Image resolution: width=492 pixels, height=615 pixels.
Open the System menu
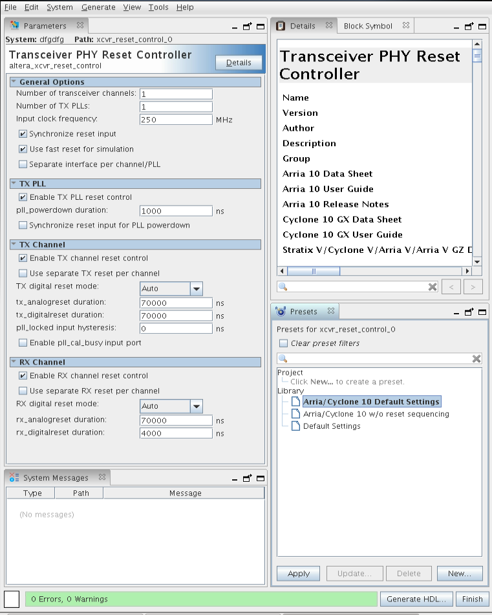point(59,7)
